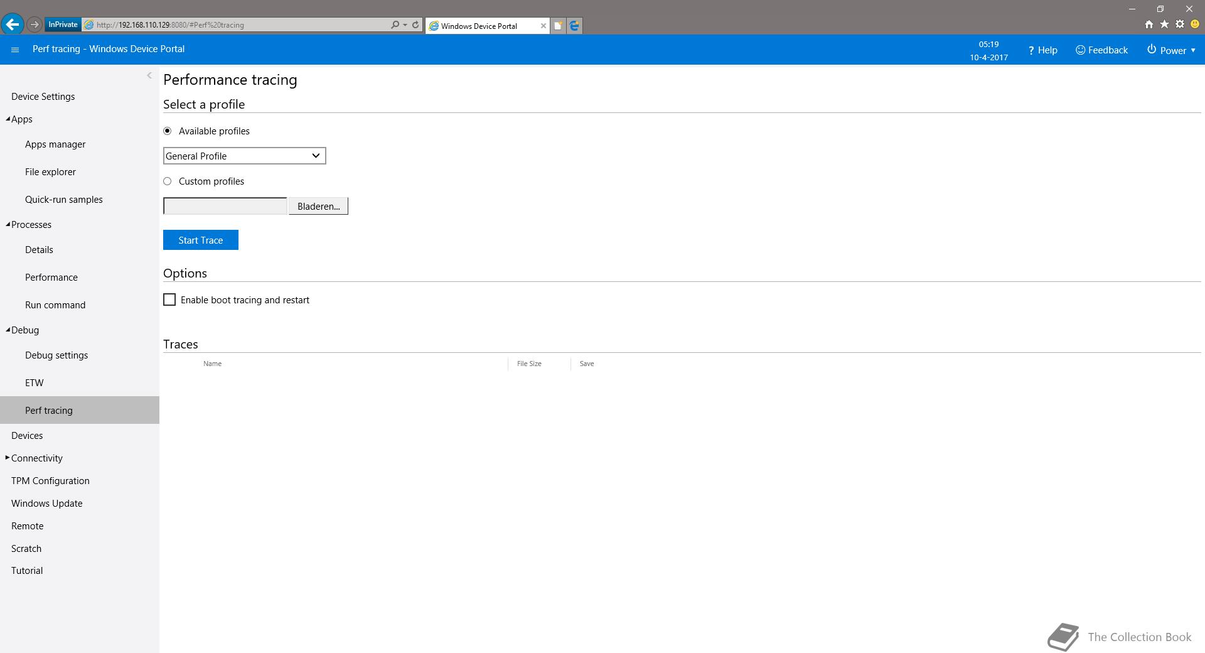Open the Help link in header

(1042, 50)
